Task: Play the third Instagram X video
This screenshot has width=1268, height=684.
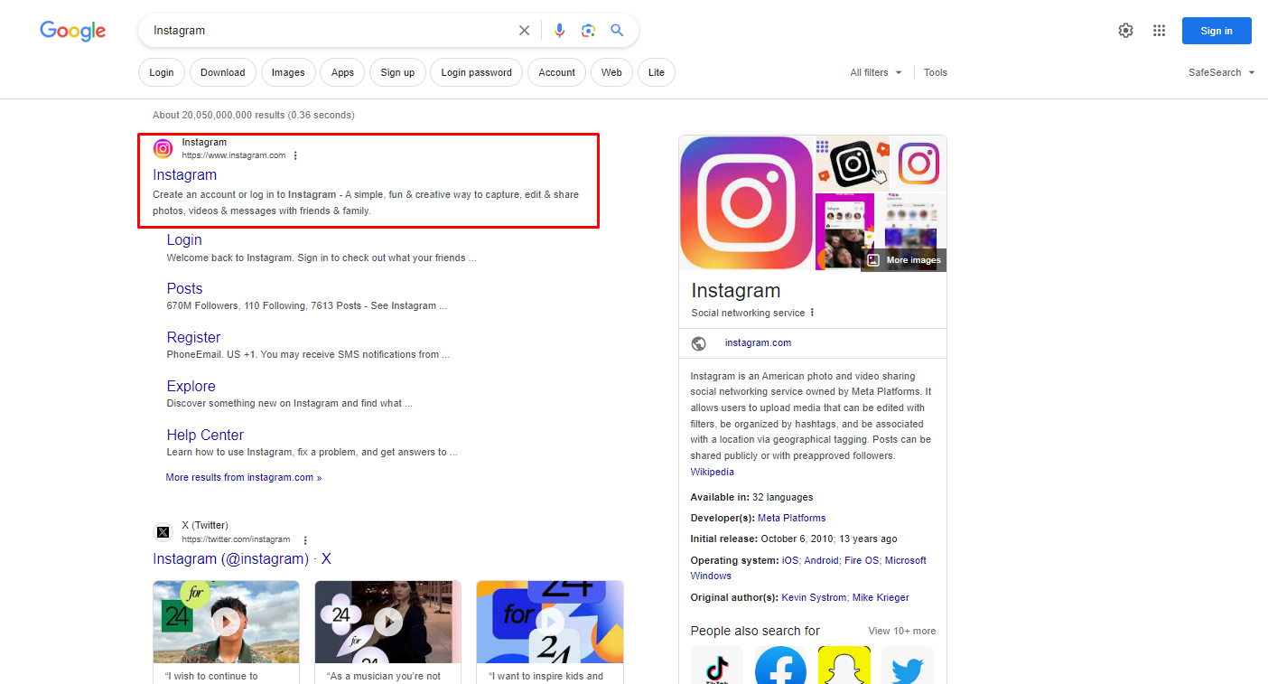Action: pyautogui.click(x=550, y=622)
